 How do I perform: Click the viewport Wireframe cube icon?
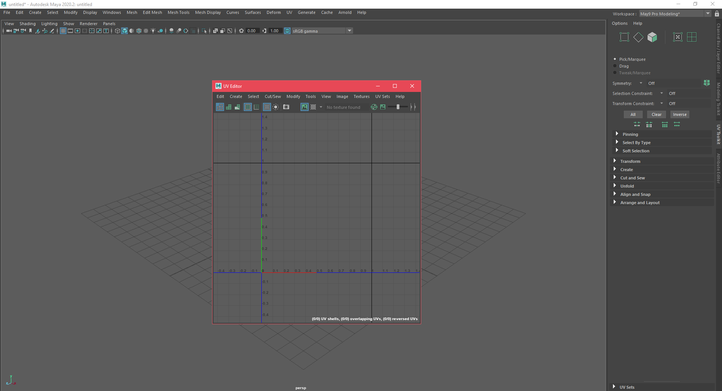coord(117,31)
